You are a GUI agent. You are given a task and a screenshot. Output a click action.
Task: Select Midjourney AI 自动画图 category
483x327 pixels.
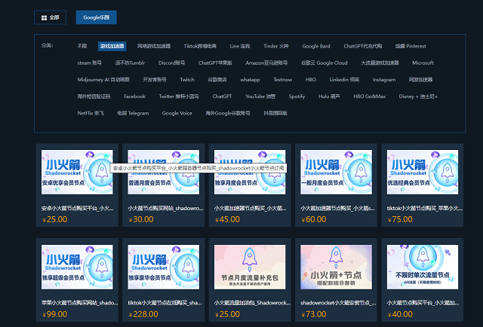point(103,80)
